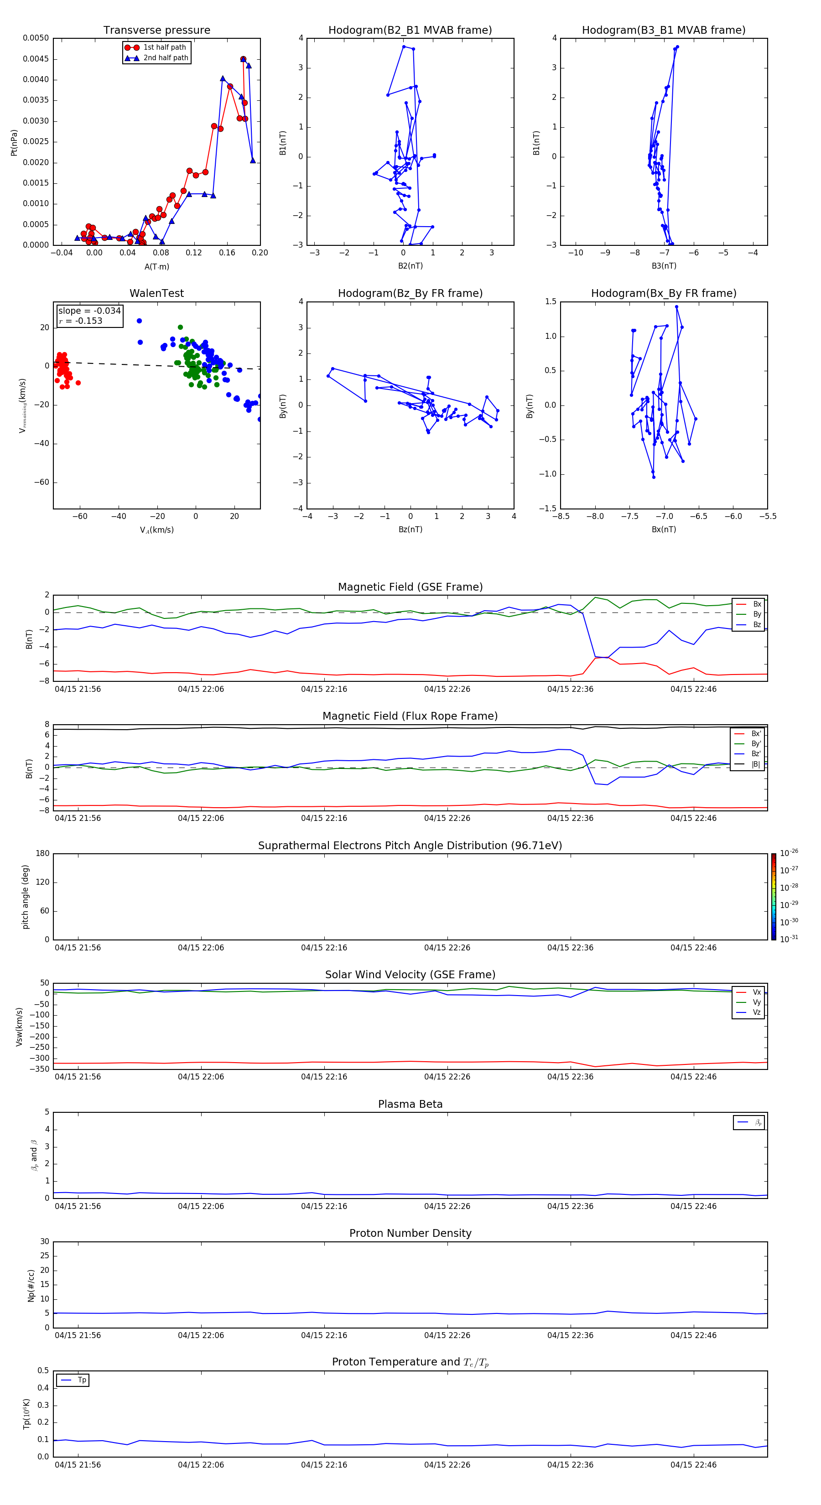Click the 'Bz(nT)' axis label under hodogram
This screenshot has width=821, height=1505.
pyautogui.click(x=410, y=529)
